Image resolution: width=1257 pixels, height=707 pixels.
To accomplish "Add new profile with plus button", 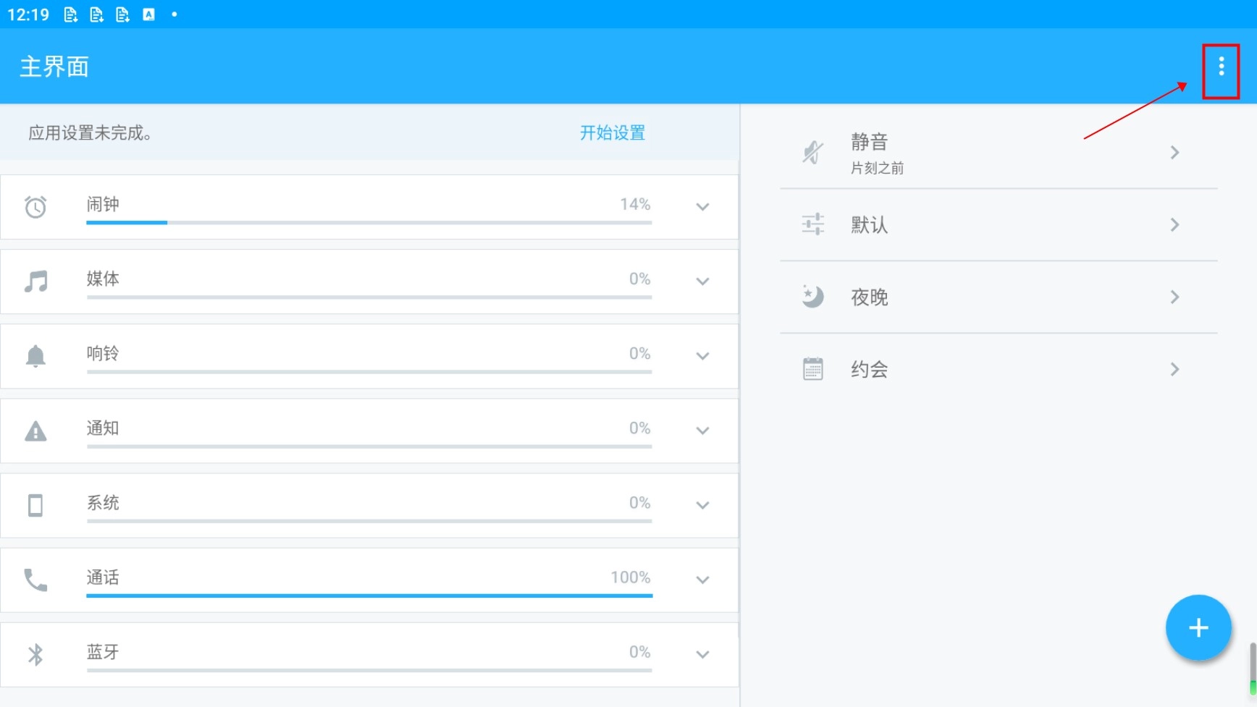I will coord(1198,627).
